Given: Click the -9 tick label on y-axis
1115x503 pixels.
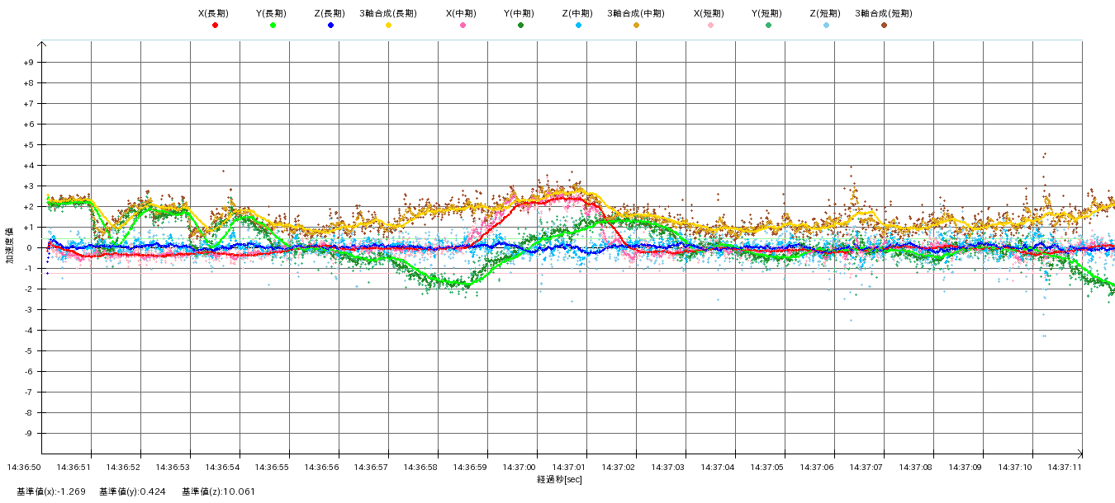Looking at the screenshot, I should click(28, 434).
